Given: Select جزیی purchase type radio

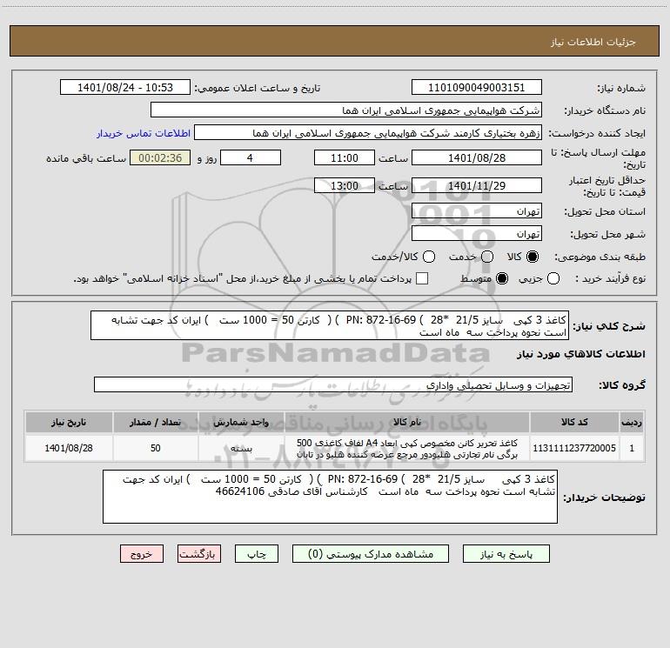Looking at the screenshot, I should pos(555,278).
